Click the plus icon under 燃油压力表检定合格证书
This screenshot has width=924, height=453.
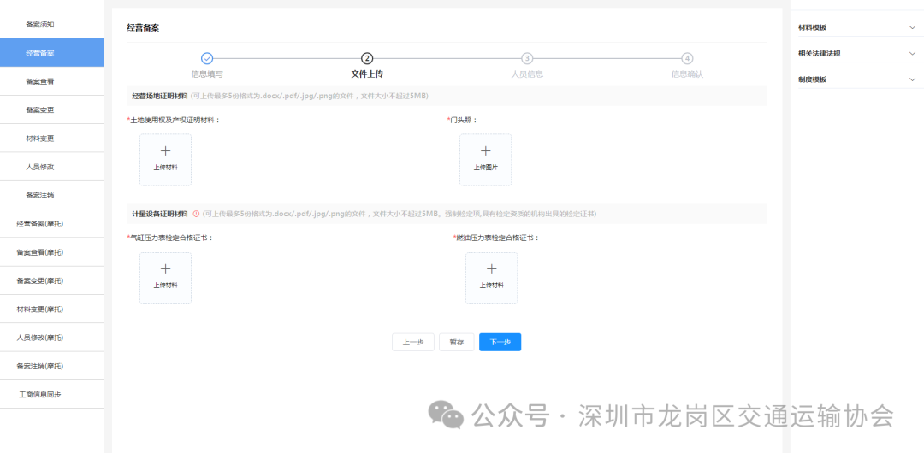click(x=491, y=269)
